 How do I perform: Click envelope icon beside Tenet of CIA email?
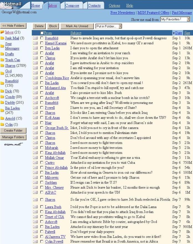pyautogui.click(x=35, y=217)
